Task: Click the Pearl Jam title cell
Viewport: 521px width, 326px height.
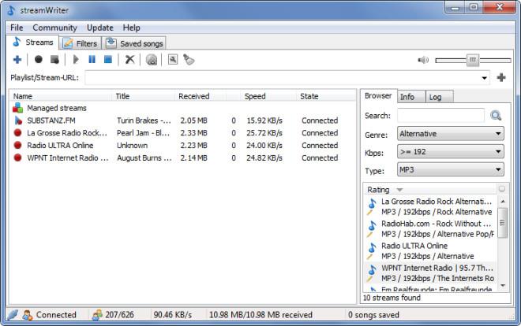Action: click(144, 133)
